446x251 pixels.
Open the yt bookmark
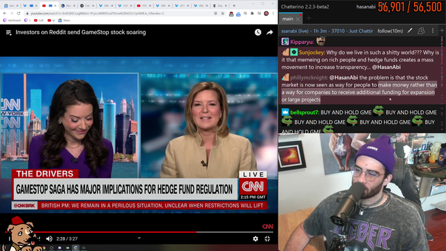51,20
